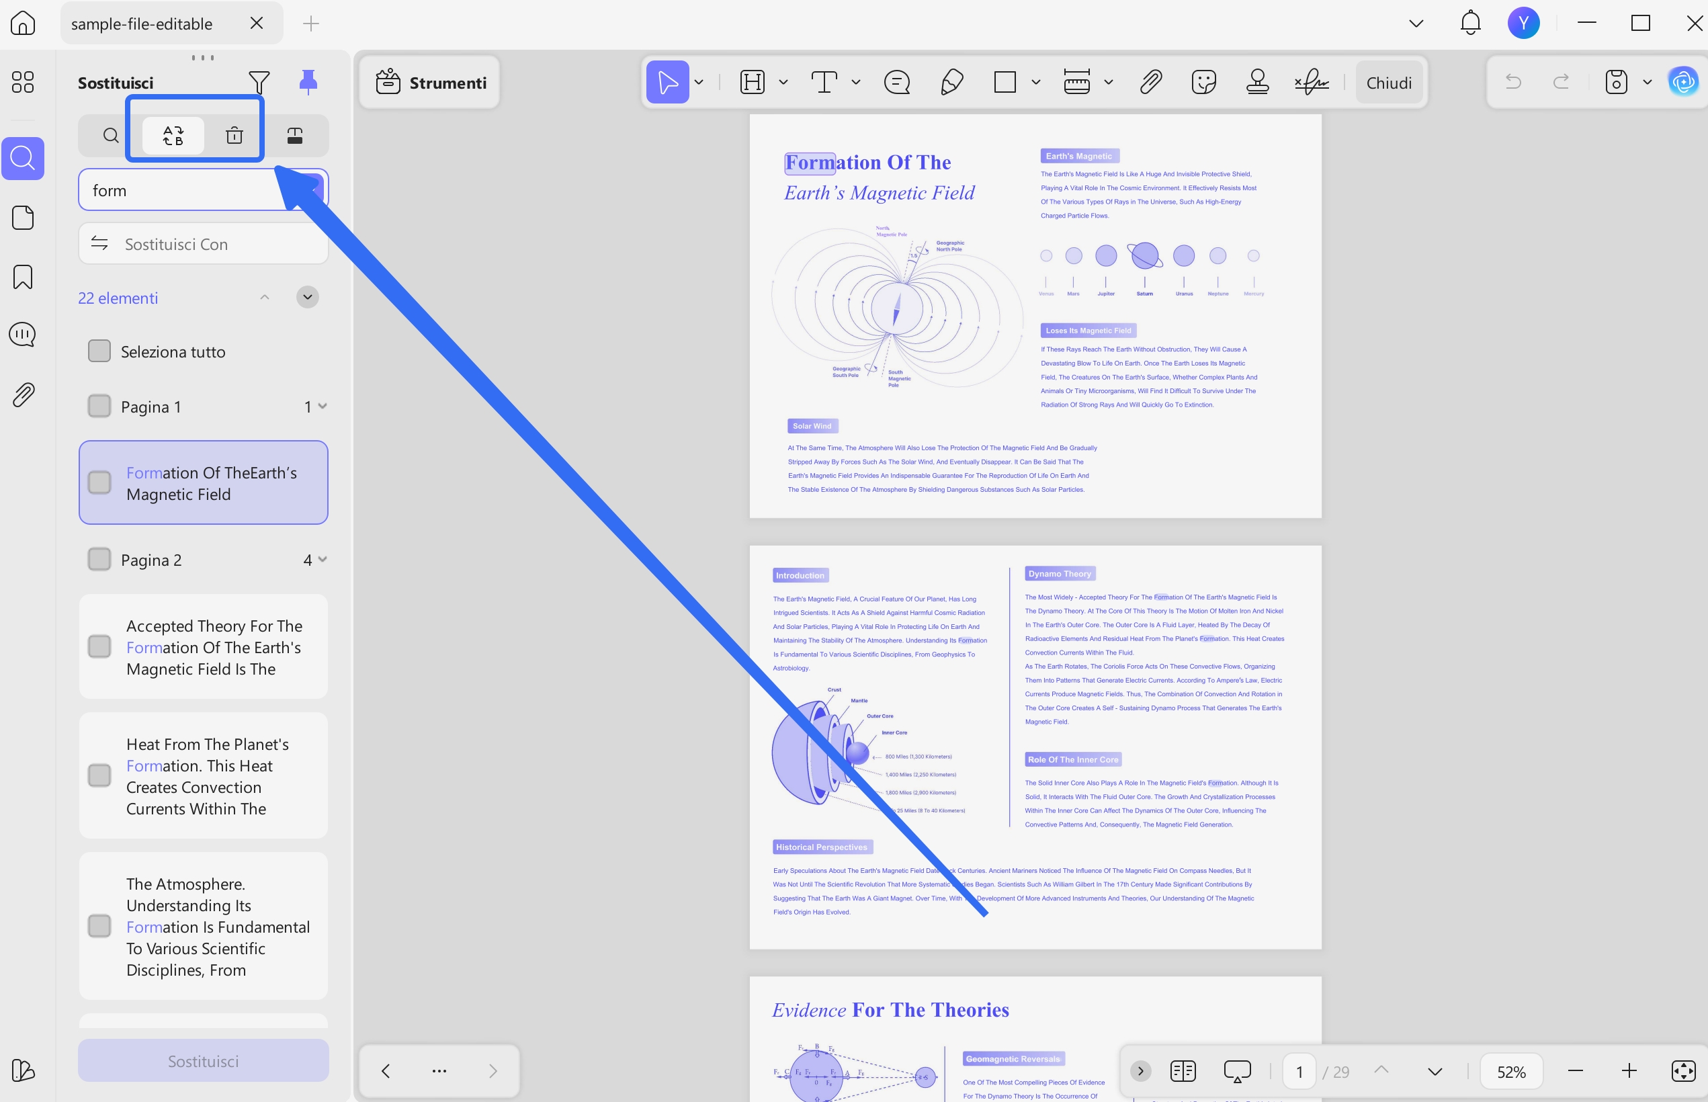Screen dimensions: 1708x1102
Task: Click the Chiudi button
Action: [x=1388, y=82]
